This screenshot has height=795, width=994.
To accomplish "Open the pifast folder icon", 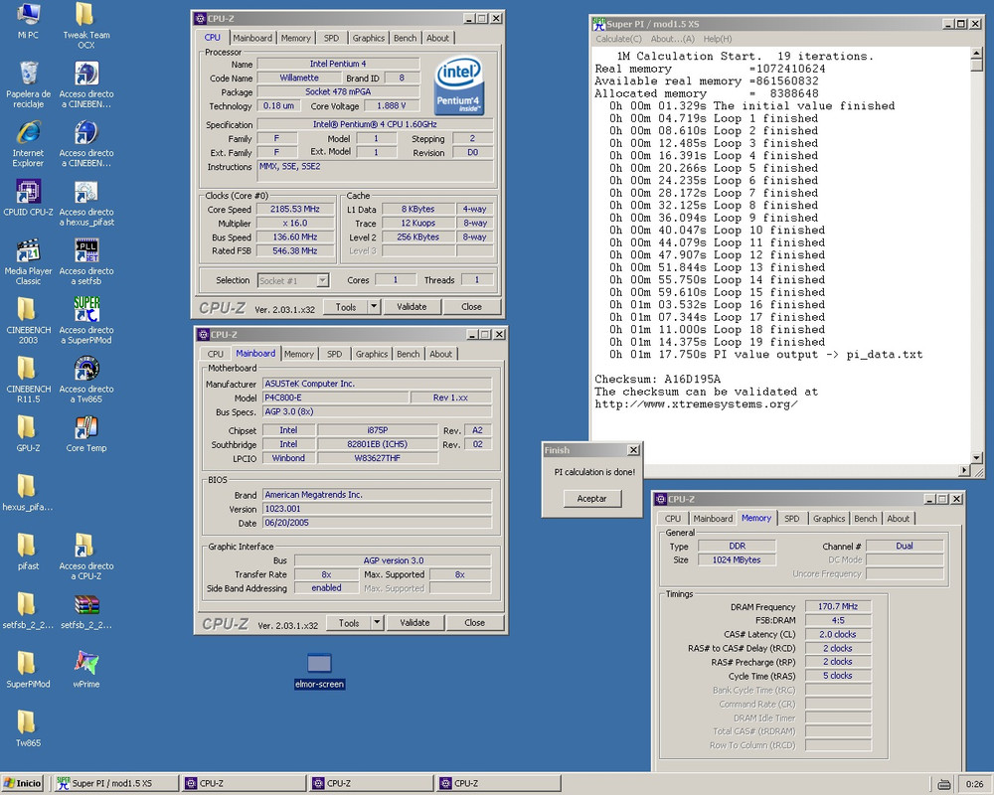I will [28, 552].
